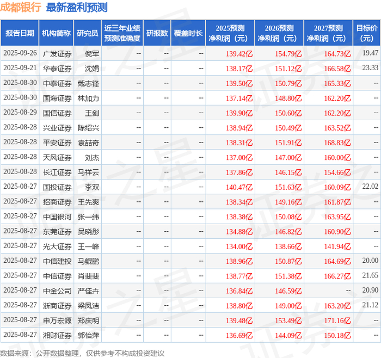Click the 申万宏源 institution cell

tap(57, 320)
